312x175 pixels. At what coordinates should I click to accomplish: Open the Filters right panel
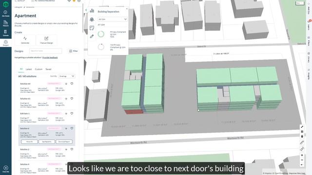(309, 41)
